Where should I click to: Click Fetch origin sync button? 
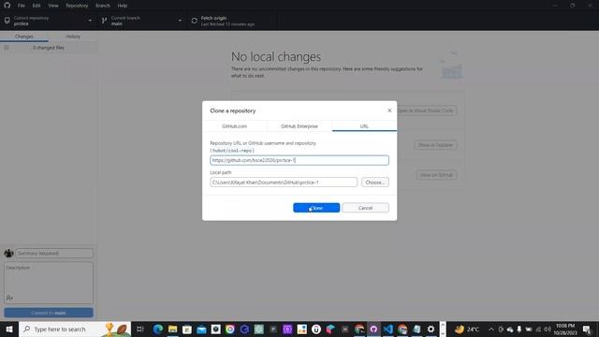(x=231, y=21)
